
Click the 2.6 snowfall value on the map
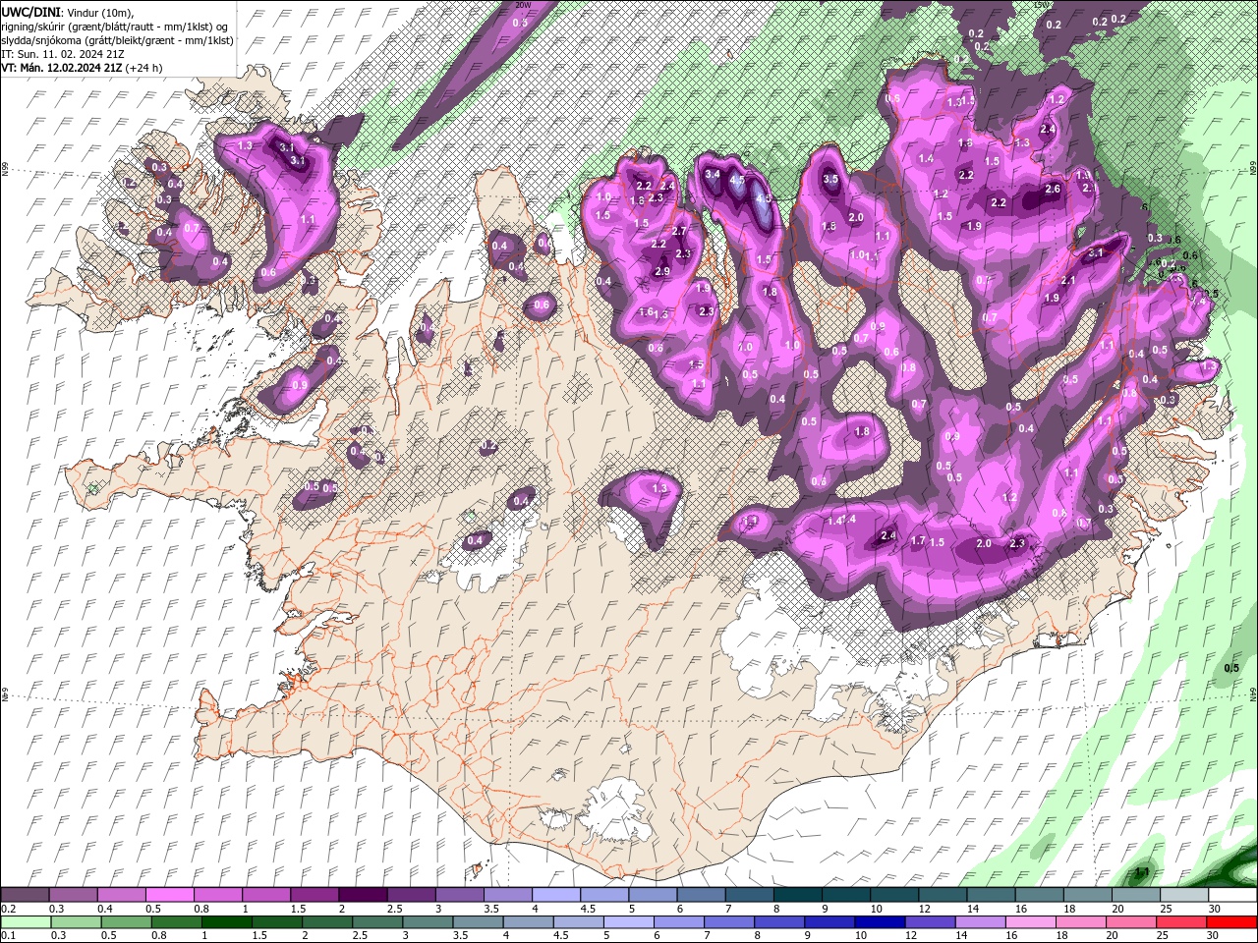click(1053, 190)
